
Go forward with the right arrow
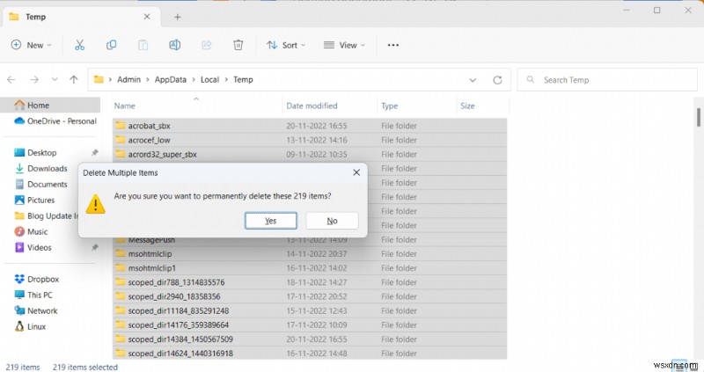[34, 79]
